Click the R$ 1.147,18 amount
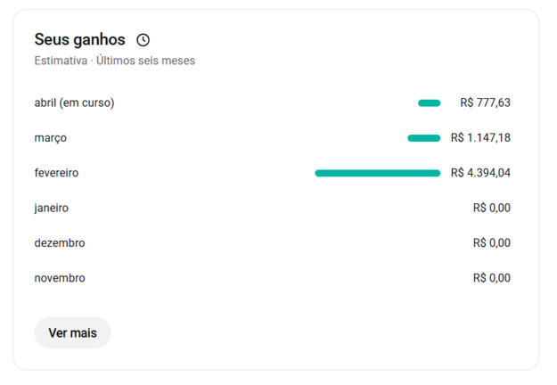The height and width of the screenshot is (385, 557). 480,138
